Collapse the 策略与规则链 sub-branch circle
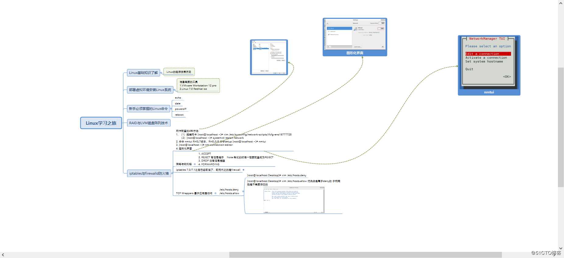Viewport: 564px width, 258px height. click(195, 164)
